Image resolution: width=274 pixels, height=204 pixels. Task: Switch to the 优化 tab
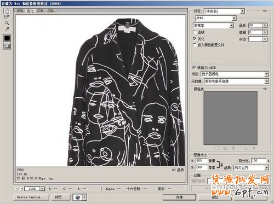click(30, 11)
